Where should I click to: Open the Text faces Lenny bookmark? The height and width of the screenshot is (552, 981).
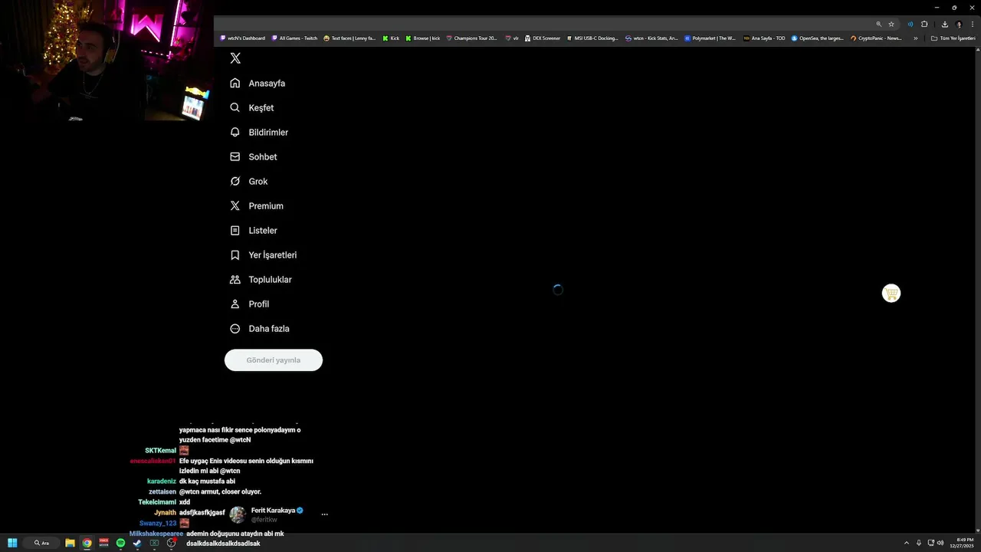(x=349, y=38)
